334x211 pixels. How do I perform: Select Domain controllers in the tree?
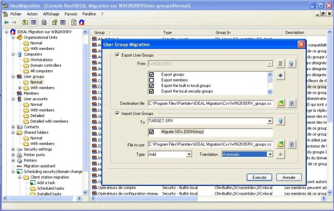point(46,65)
